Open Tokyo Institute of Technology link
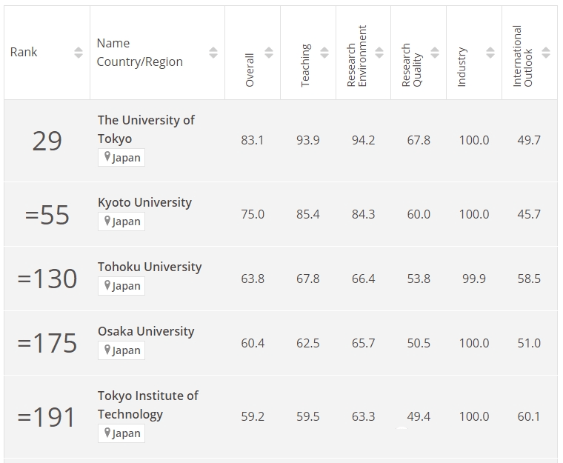The height and width of the screenshot is (463, 563). point(148,404)
